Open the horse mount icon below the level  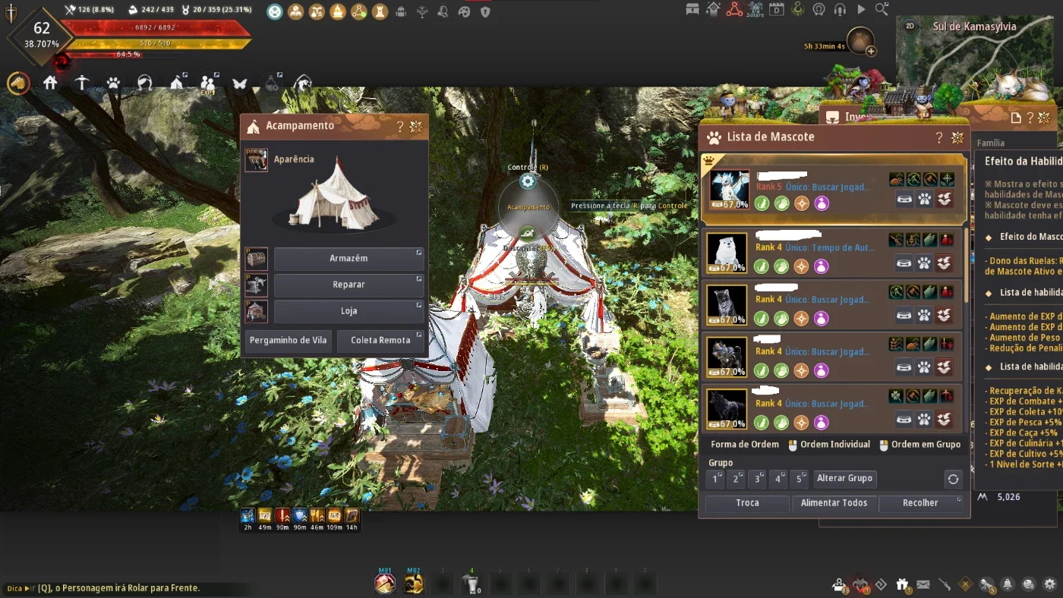pyautogui.click(x=18, y=83)
